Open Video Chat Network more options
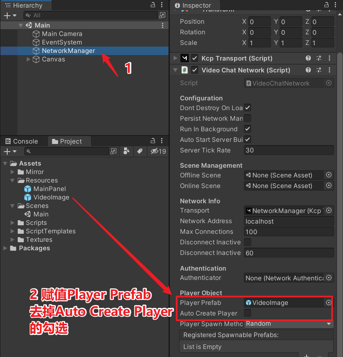The image size is (343, 357). coord(329,70)
